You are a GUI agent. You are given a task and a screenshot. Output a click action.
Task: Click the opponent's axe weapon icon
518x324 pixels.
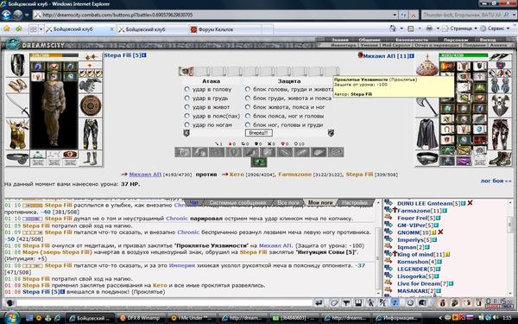tap(426, 105)
